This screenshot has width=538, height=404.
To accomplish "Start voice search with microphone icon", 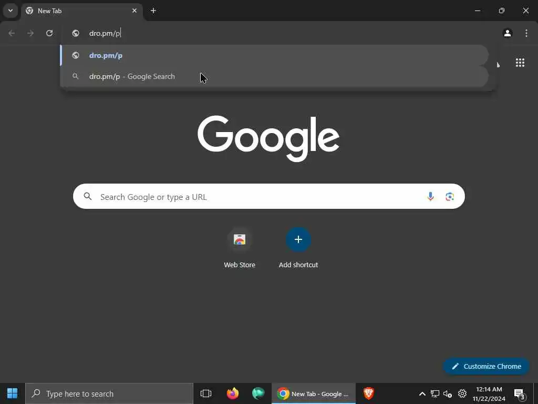I will tap(430, 197).
